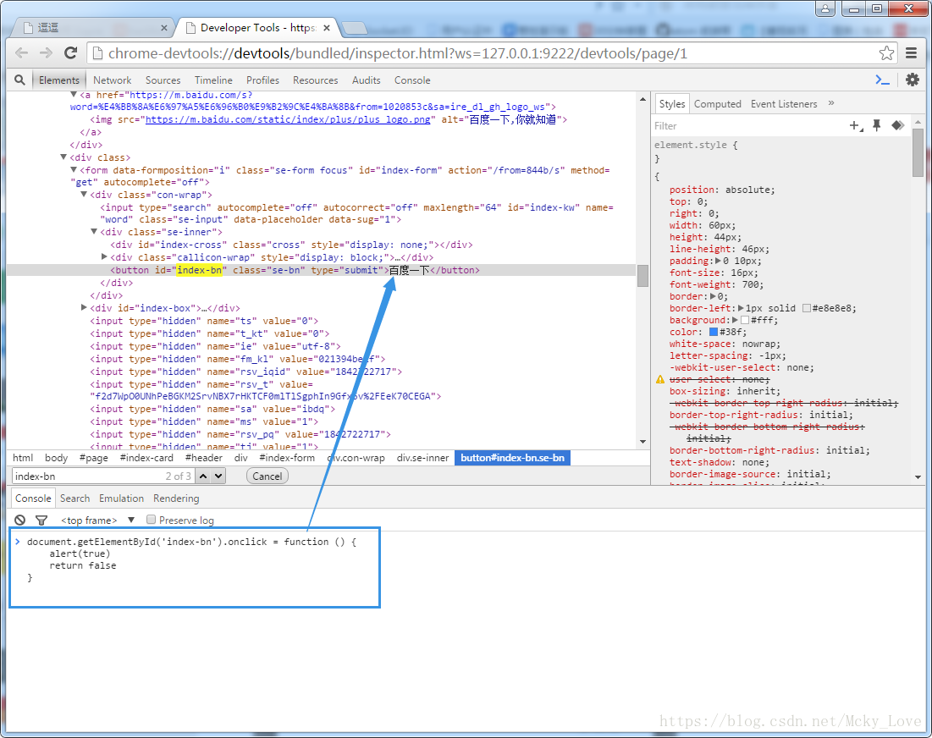
Task: Expand the border-left shorthand triangle
Action: point(742,308)
